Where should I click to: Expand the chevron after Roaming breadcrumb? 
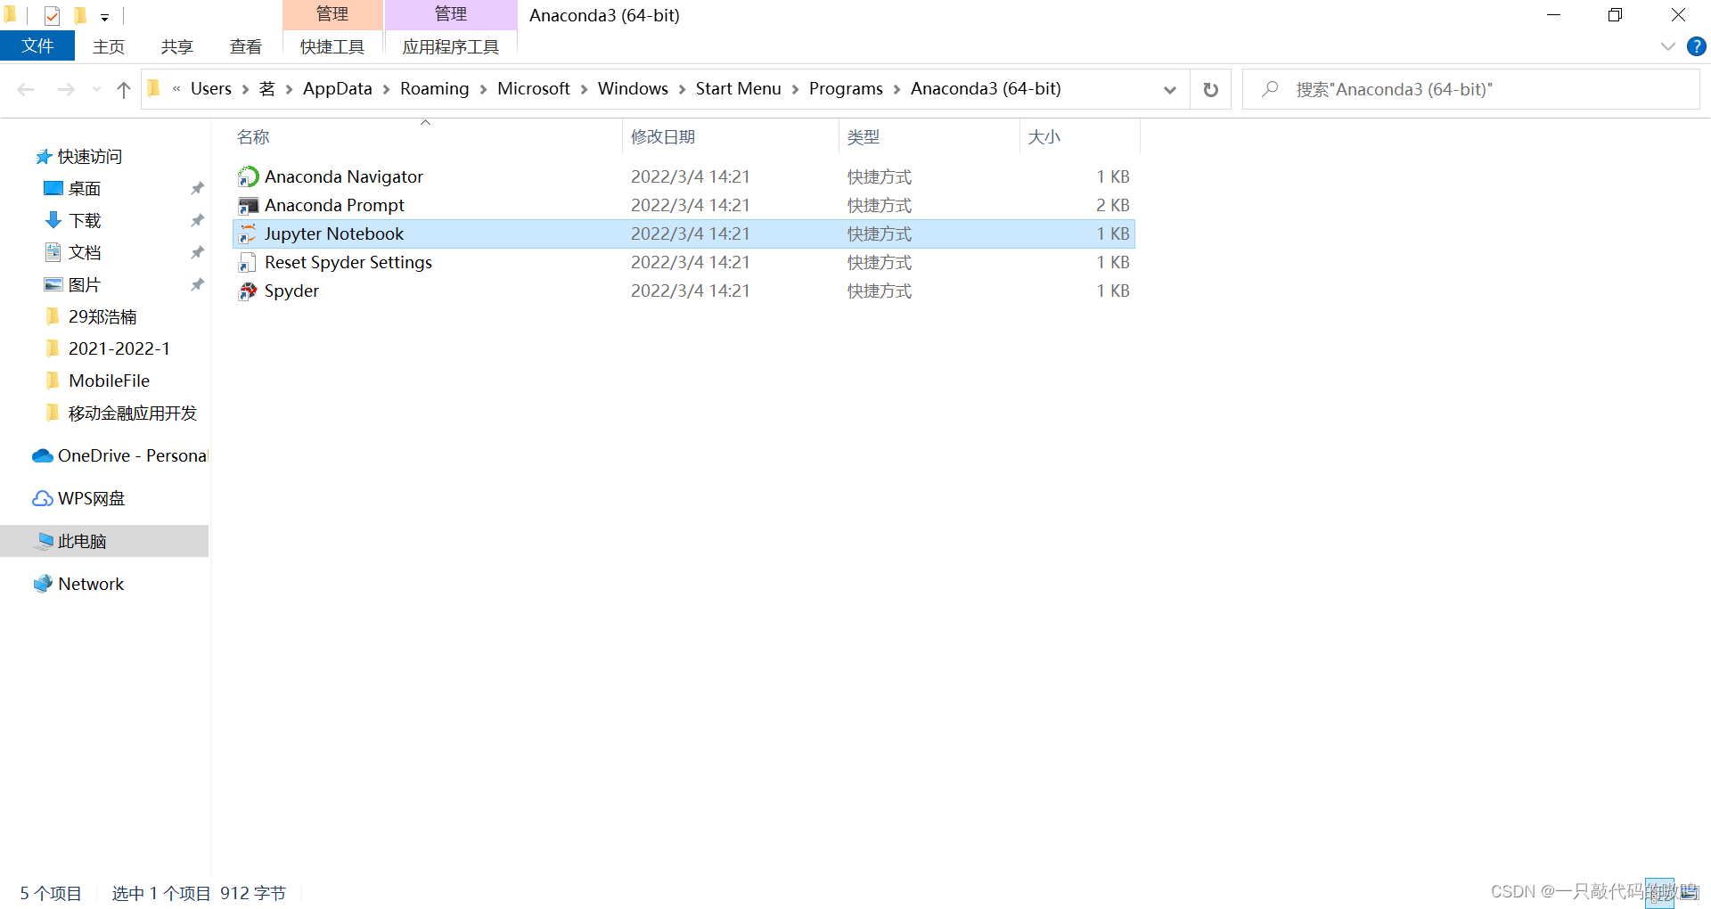483,89
